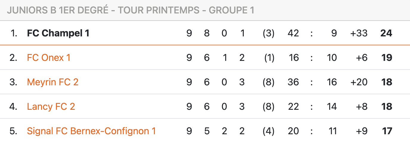
Task: Click FC Onex 1's 19 points total
Action: click(387, 58)
